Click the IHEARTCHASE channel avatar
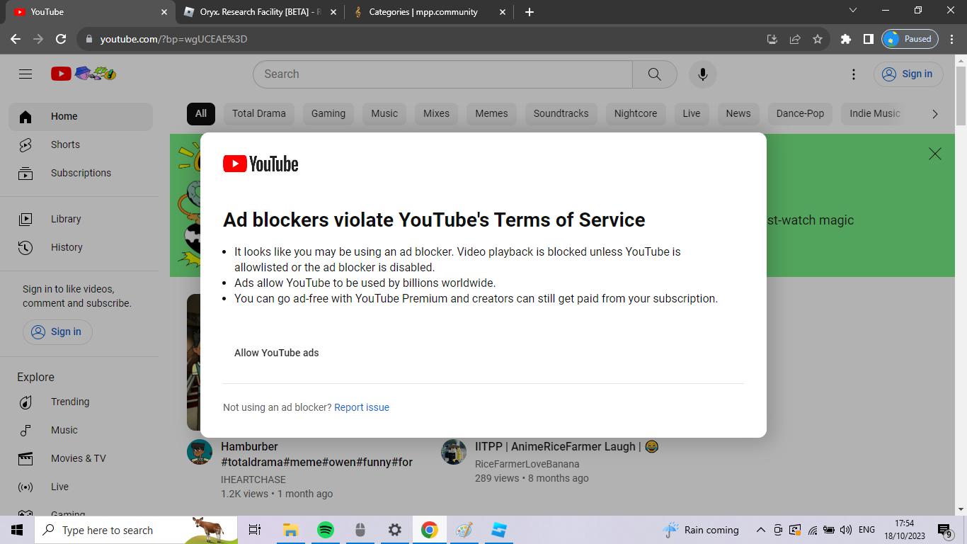The image size is (967, 544). pos(200,451)
